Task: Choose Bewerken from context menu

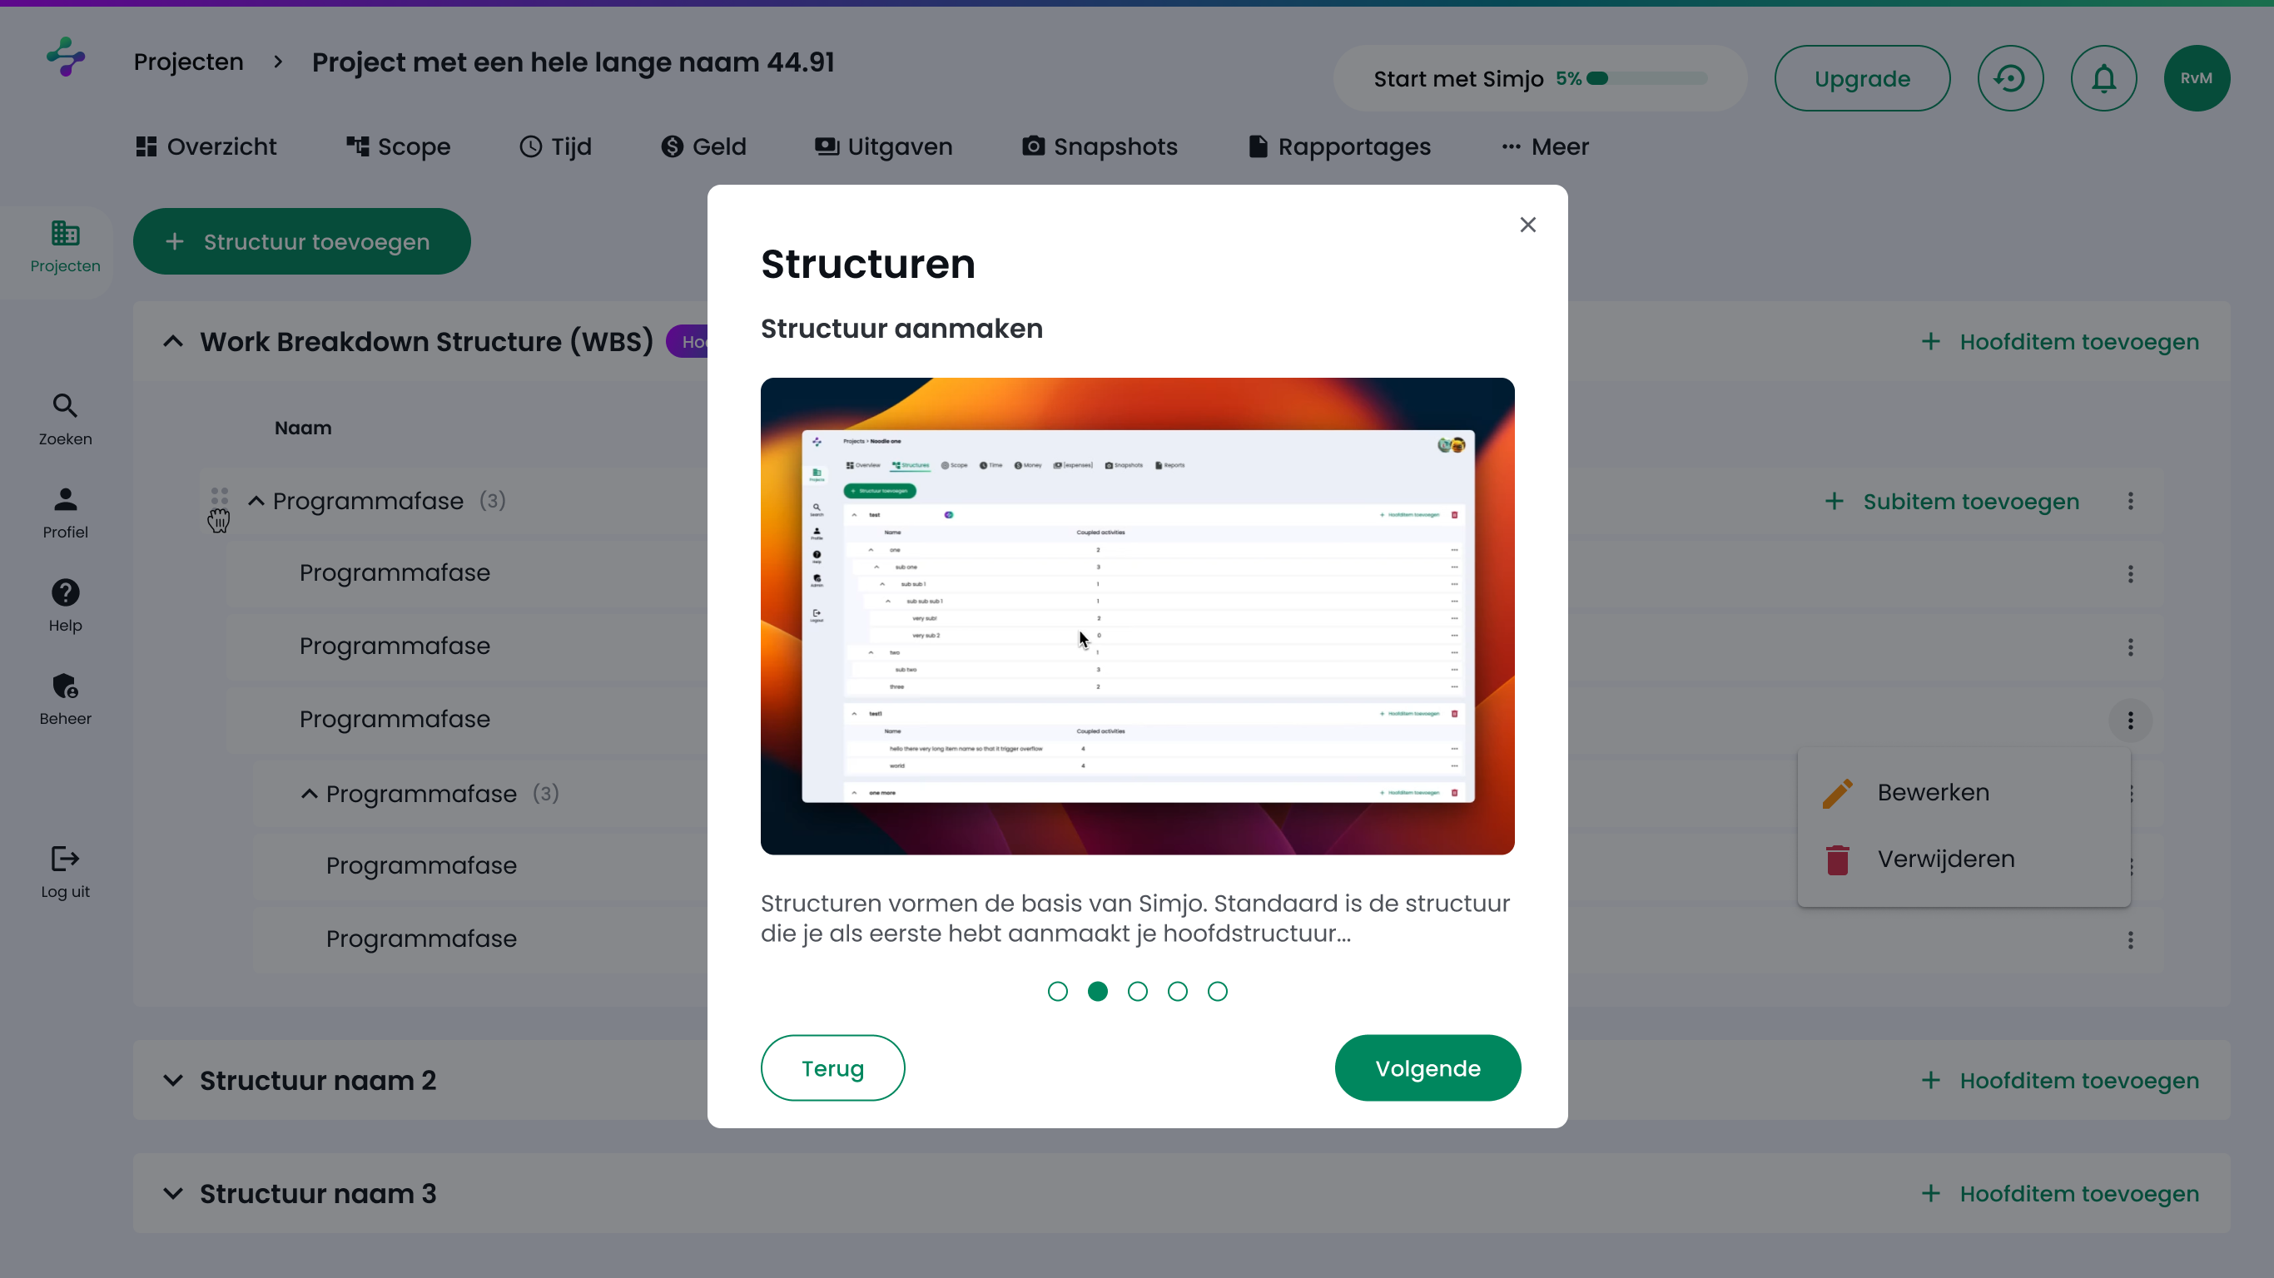Action: point(1964,793)
